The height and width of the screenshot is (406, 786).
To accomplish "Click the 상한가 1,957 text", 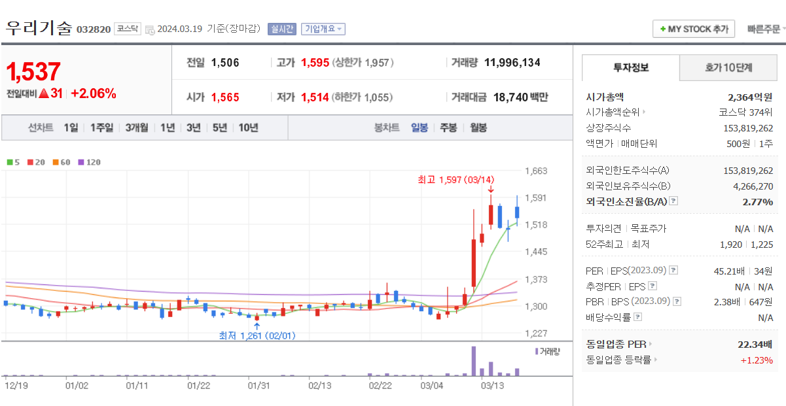I will click(x=363, y=63).
